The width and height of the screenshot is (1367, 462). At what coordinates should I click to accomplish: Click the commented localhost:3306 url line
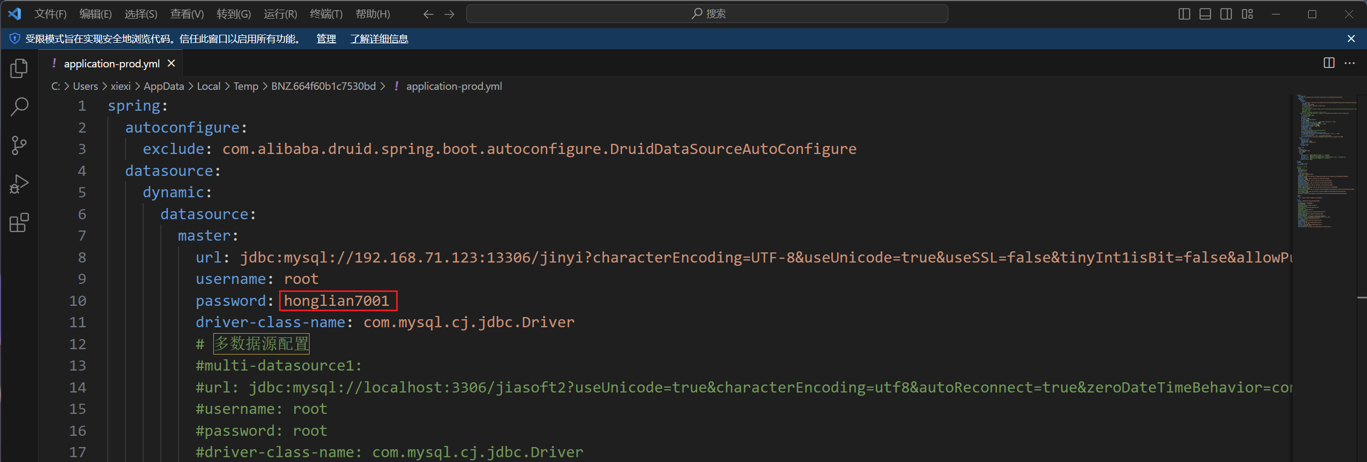(x=744, y=388)
